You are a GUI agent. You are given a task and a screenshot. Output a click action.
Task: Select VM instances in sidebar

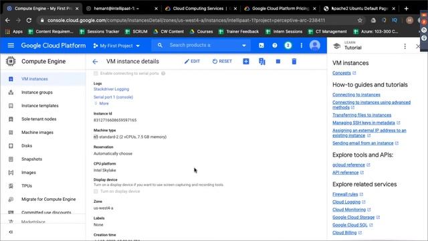click(x=43, y=79)
